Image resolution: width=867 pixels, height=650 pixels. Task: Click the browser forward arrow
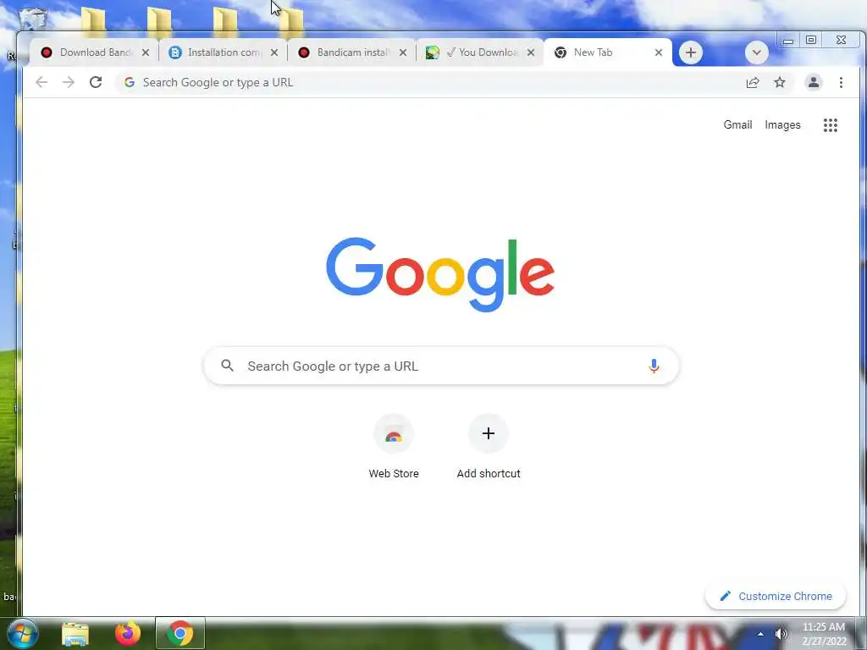(69, 82)
